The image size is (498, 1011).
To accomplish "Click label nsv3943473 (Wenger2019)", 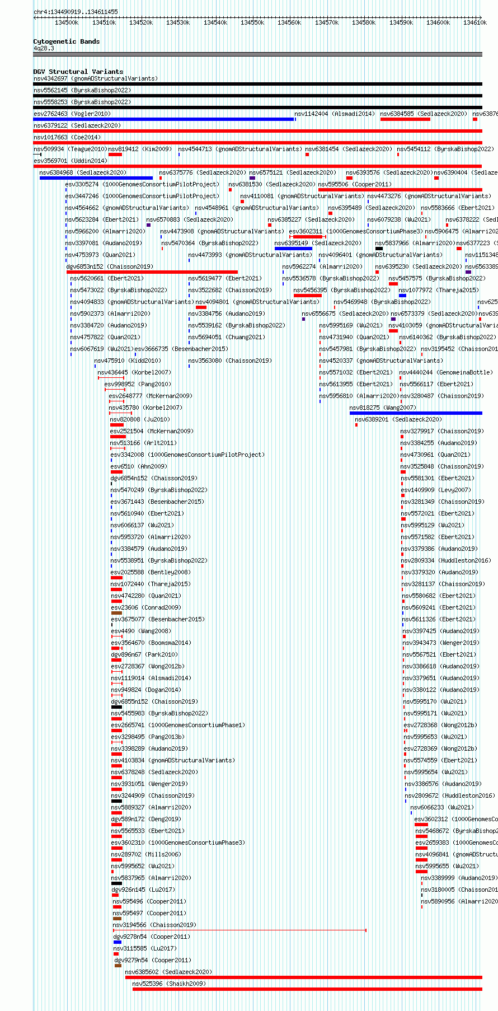I will coord(441,643).
